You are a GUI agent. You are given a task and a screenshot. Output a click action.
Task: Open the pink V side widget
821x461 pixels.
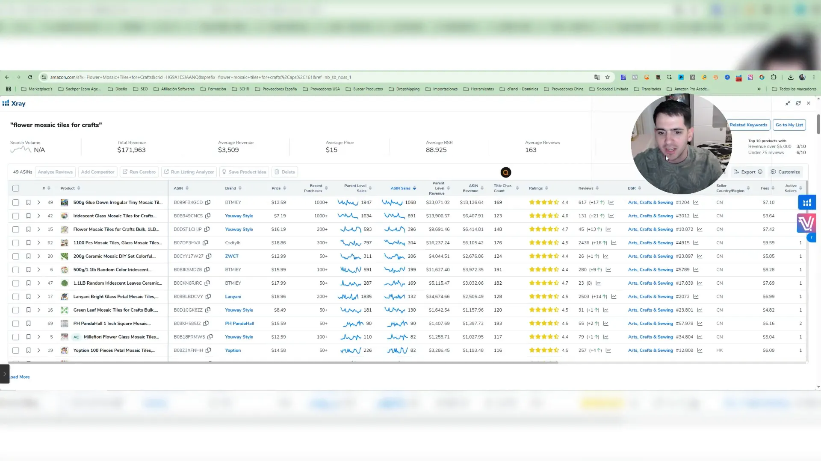pos(806,223)
